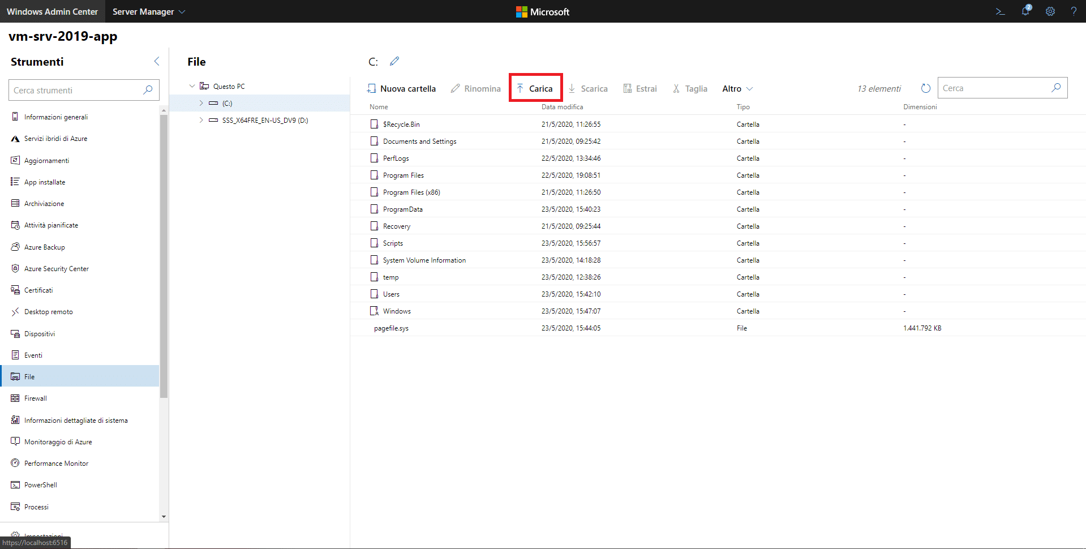Click the edit path pencil icon
Image resolution: width=1086 pixels, height=549 pixels.
[x=394, y=61]
